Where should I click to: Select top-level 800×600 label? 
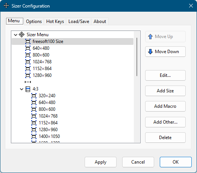(41, 55)
